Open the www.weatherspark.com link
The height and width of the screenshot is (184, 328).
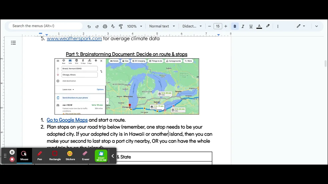[x=74, y=39]
